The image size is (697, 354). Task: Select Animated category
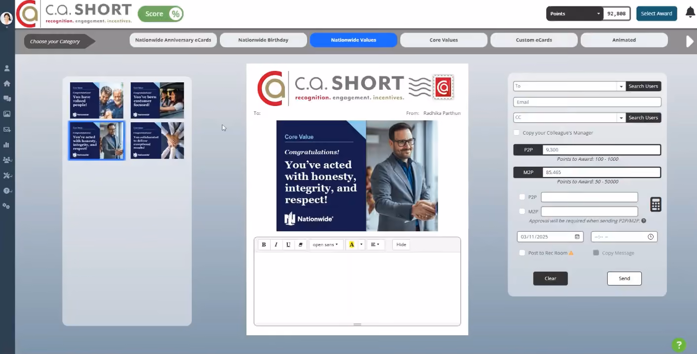pos(624,40)
